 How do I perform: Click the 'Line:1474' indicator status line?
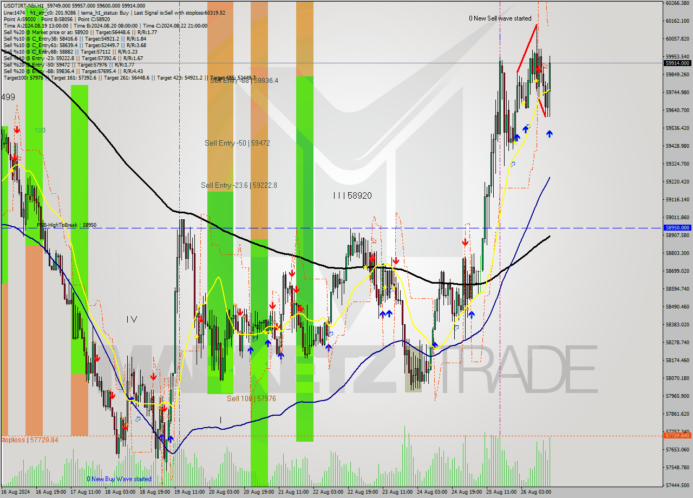pyautogui.click(x=114, y=12)
